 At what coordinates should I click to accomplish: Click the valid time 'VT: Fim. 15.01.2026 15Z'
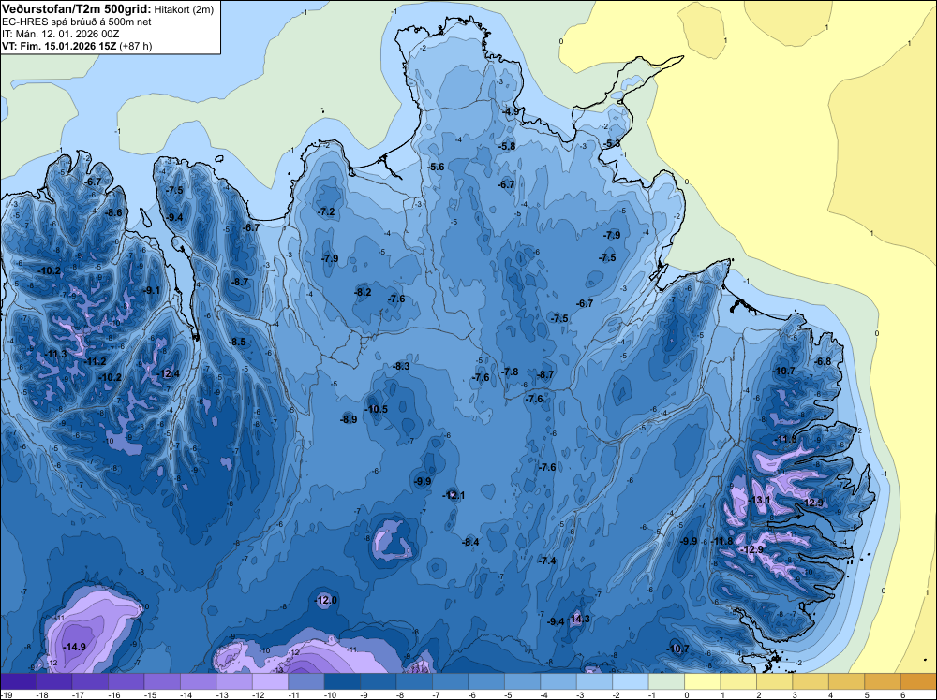[x=59, y=46]
